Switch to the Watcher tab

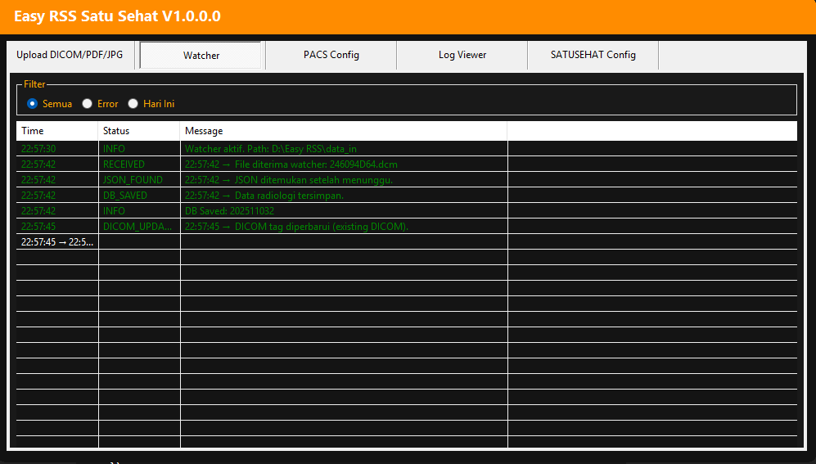coord(201,56)
